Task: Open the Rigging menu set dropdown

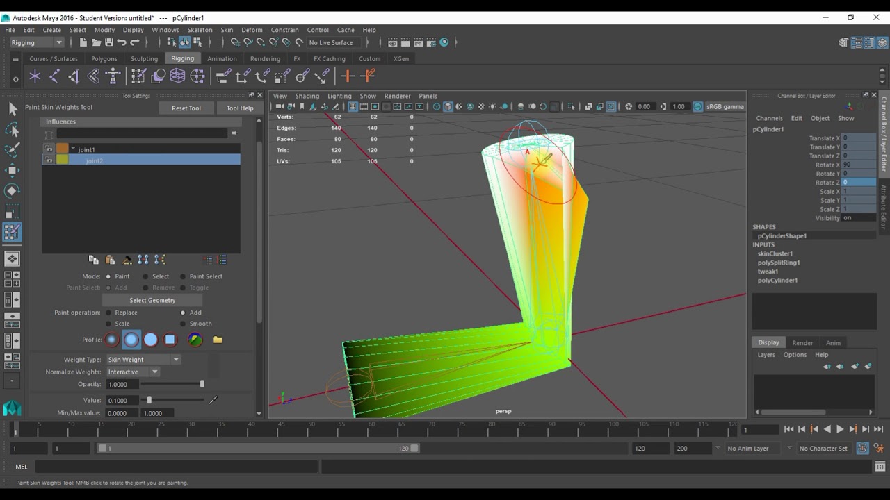Action: [37, 42]
